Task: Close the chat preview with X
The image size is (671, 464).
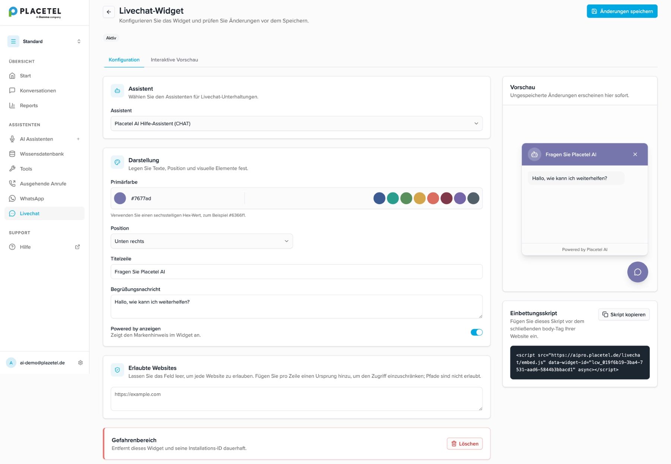Action: 635,155
